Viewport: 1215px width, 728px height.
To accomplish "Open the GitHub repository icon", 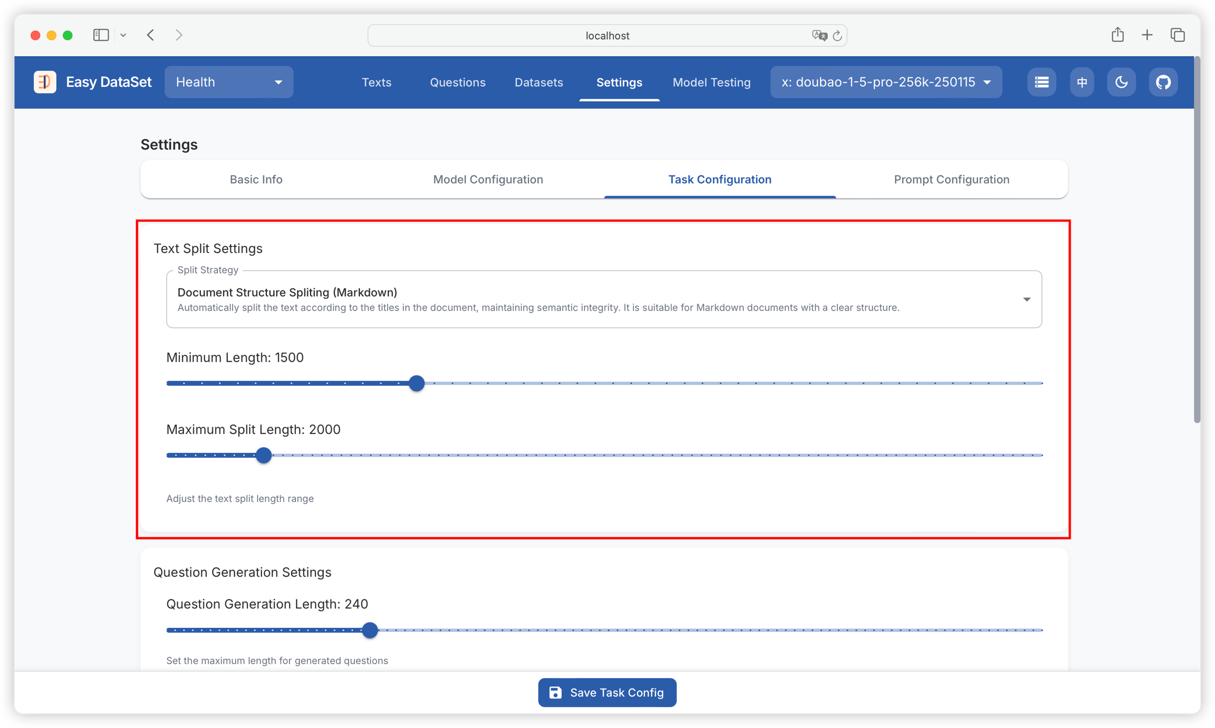I will pyautogui.click(x=1163, y=82).
